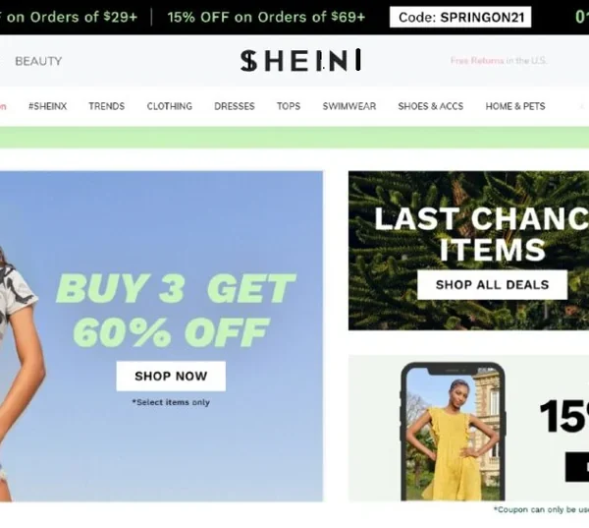Open the CLOTHING menu
The image size is (589, 528).
[170, 106]
